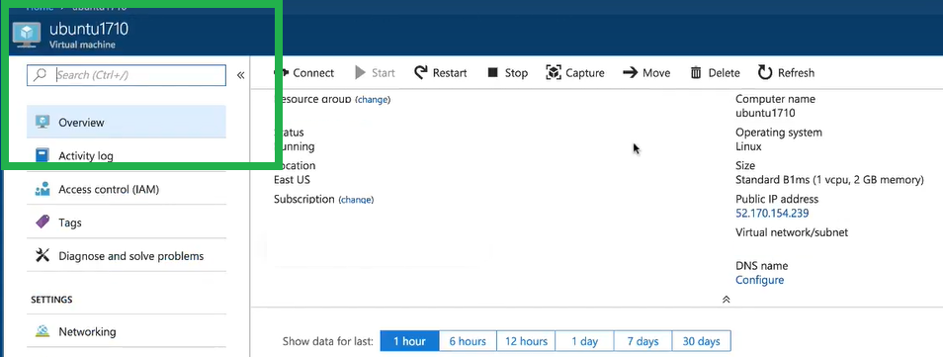Viewport: 943px width, 357px height.
Task: Move the VM using Move arrow
Action: [630, 73]
